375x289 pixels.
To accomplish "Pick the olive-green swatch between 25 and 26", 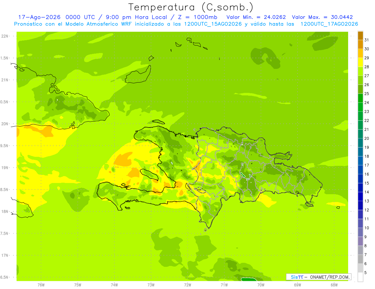I will coord(360,89).
